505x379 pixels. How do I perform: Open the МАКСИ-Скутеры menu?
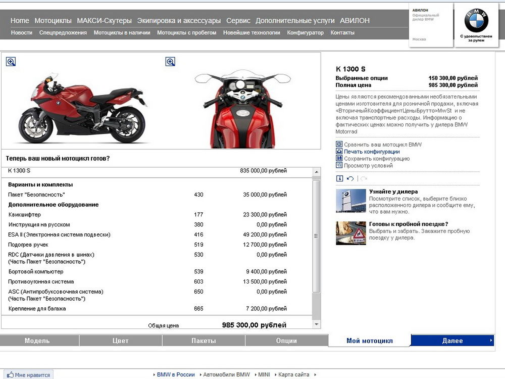point(105,21)
